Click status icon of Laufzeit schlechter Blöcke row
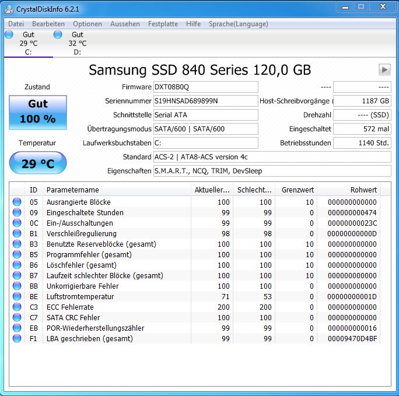 (17, 275)
